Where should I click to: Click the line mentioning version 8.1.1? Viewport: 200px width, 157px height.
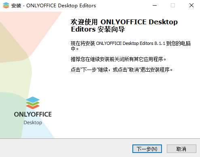pos(131,46)
